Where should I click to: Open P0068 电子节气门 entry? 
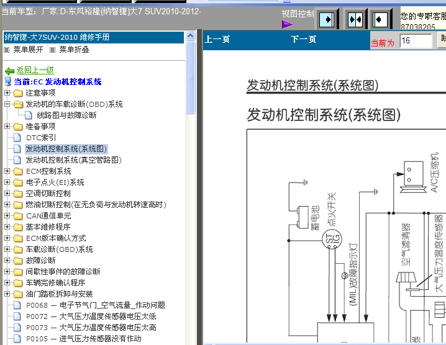click(96, 305)
